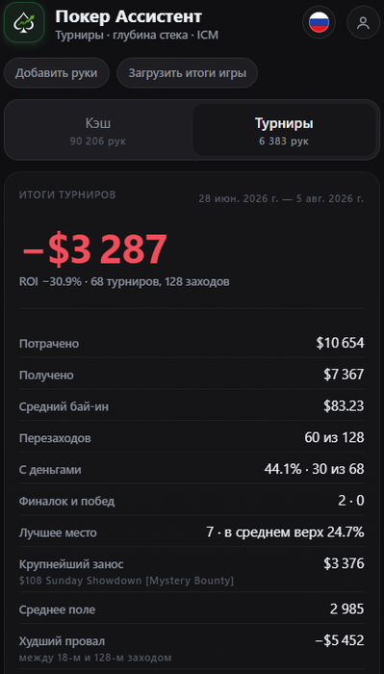The height and width of the screenshot is (674, 384).
Task: Select the Получено $7 367 row
Action: click(192, 375)
